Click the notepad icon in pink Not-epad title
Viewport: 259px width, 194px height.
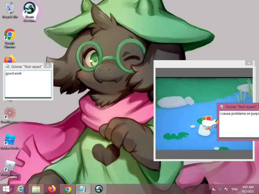pos(222,107)
